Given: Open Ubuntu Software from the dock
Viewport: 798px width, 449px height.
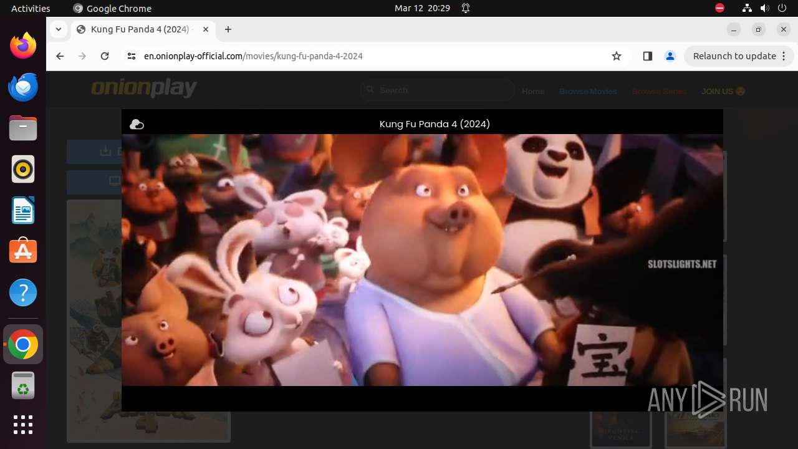Looking at the screenshot, I should click(23, 251).
